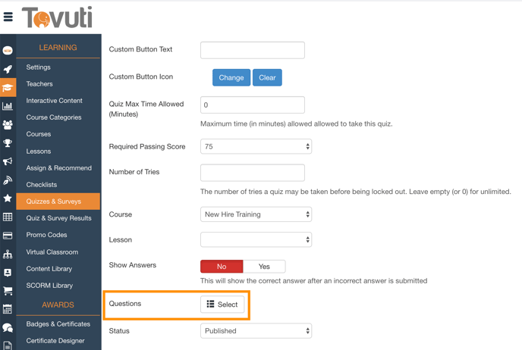Open the empty Lesson dropdown
The height and width of the screenshot is (350, 522).
[256, 240]
